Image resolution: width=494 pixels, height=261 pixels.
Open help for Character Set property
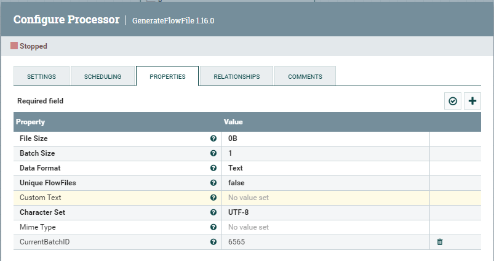coord(213,212)
